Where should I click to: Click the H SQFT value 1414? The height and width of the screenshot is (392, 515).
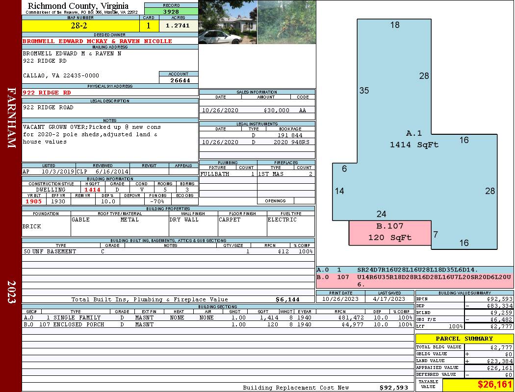pos(92,190)
